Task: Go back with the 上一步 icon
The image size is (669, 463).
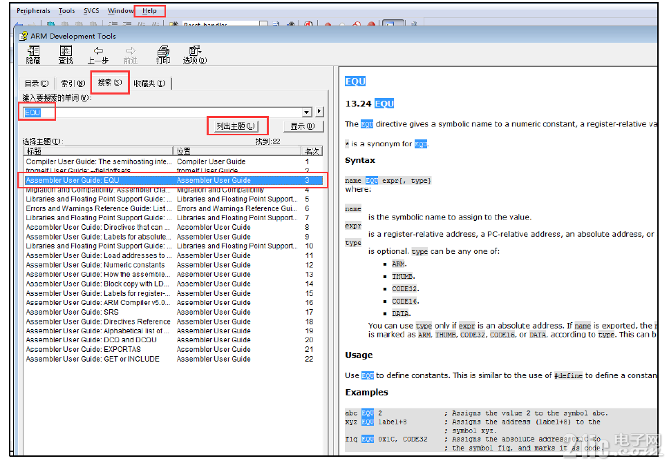Action: pyautogui.click(x=98, y=55)
